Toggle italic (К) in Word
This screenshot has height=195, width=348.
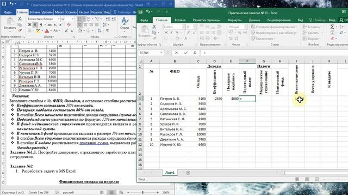[x=35, y=25]
